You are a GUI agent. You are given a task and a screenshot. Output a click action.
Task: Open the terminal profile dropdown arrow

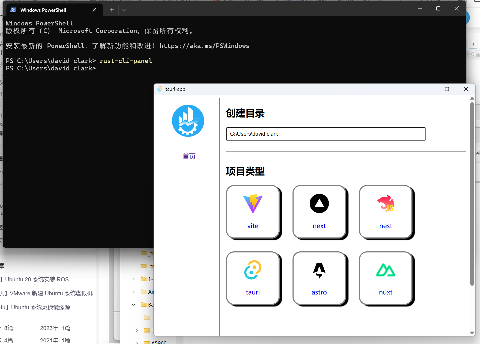coord(124,10)
